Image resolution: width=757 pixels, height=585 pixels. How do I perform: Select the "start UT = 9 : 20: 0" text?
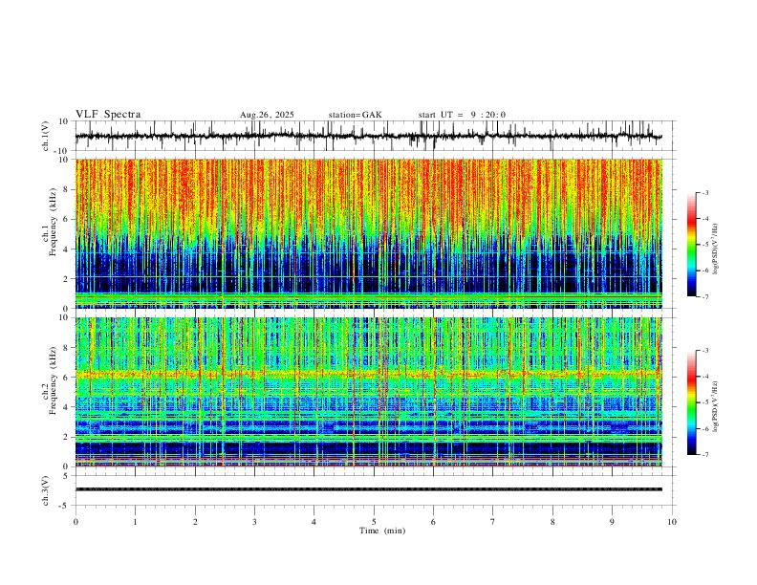click(462, 115)
